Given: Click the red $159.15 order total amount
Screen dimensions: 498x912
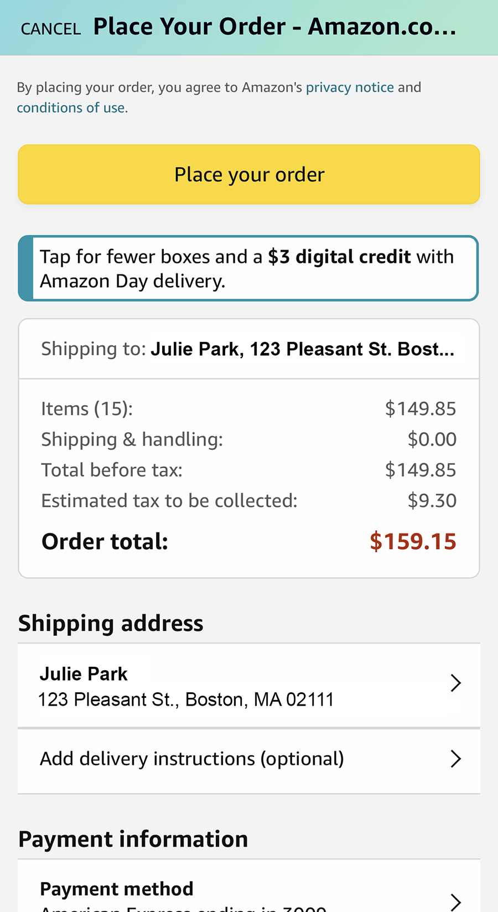Looking at the screenshot, I should pyautogui.click(x=413, y=541).
